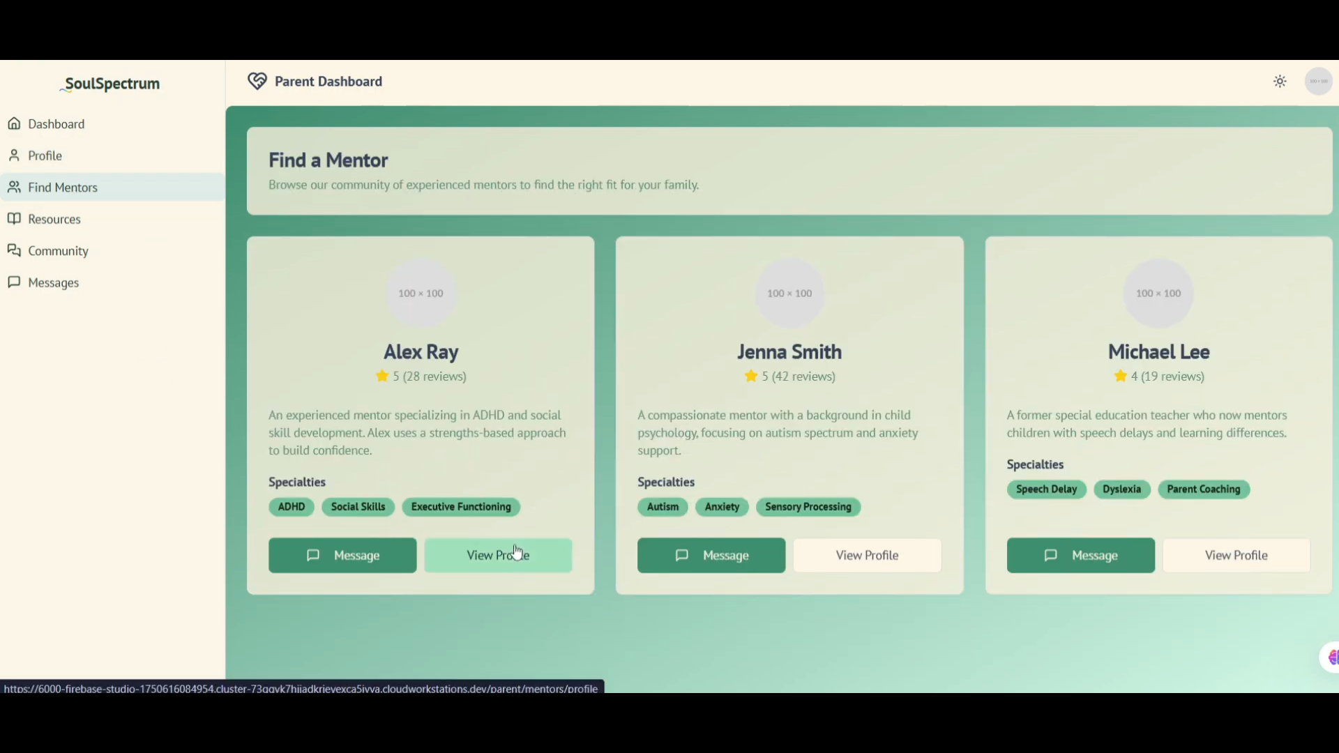This screenshot has height=753, width=1339.
Task: View Jenna Smith's profile
Action: click(x=867, y=556)
